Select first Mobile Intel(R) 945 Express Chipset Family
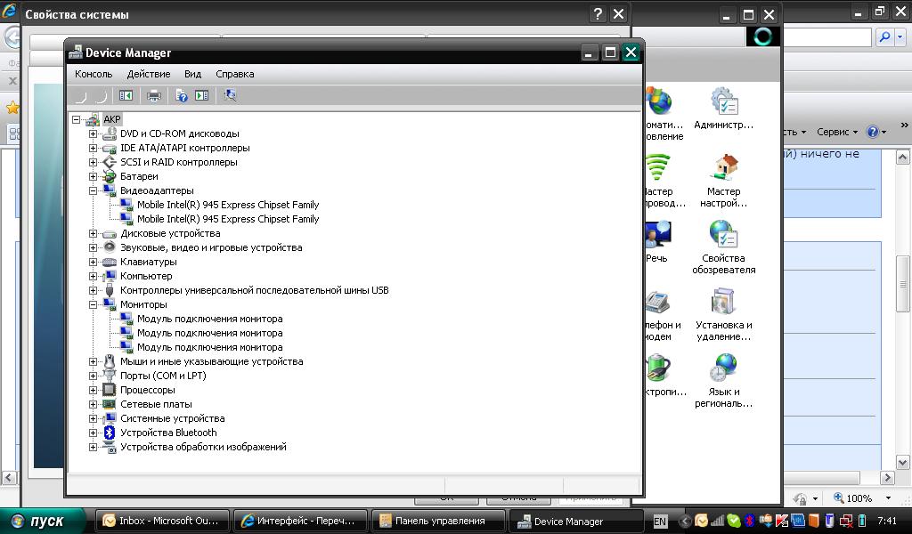 tap(228, 205)
